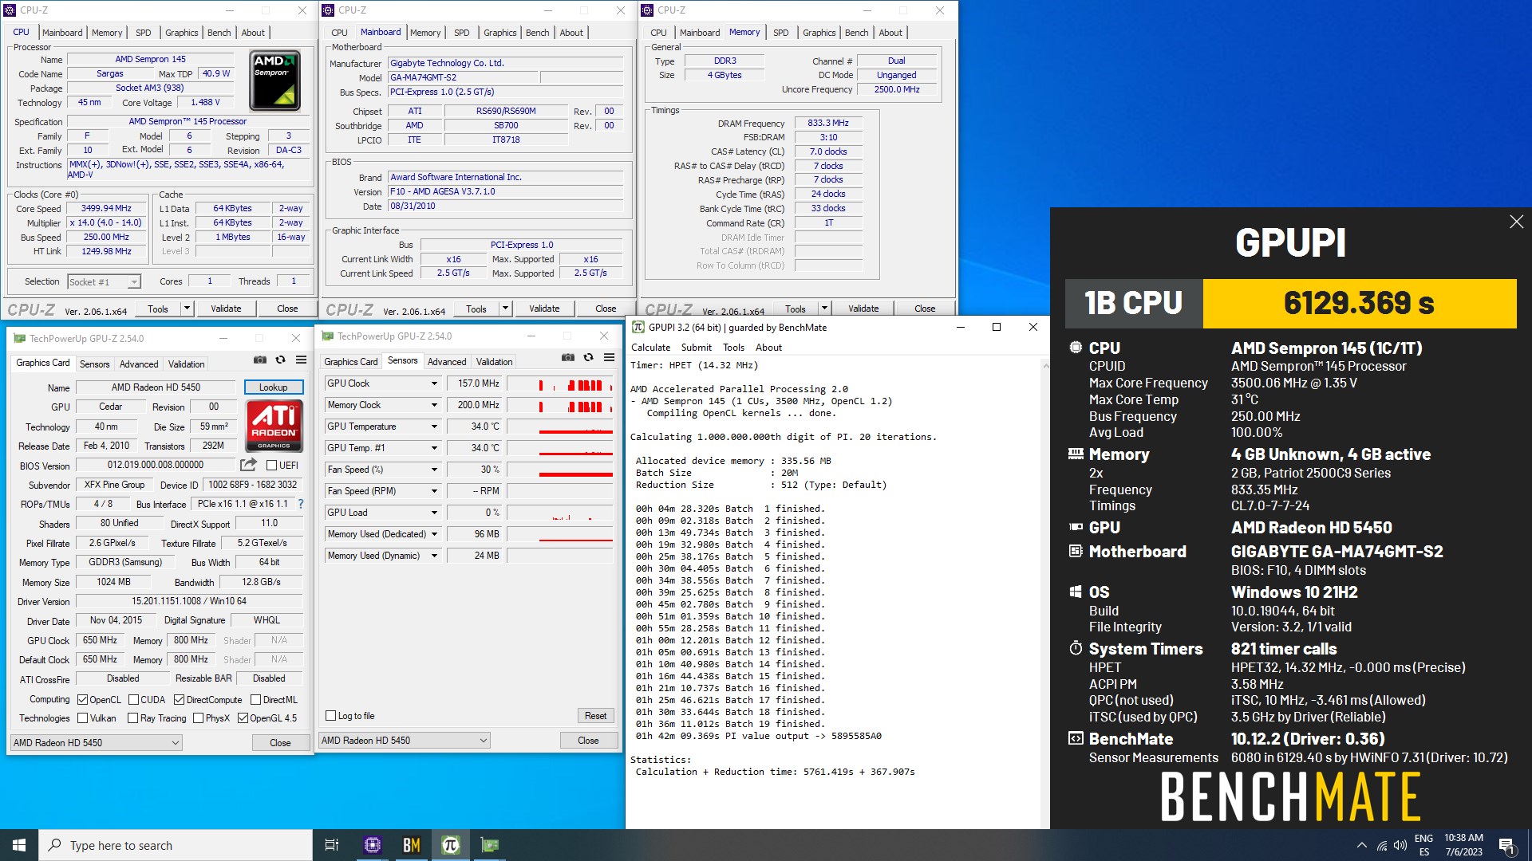The width and height of the screenshot is (1532, 861).
Task: Maximize the GPUPI window
Action: pyautogui.click(x=997, y=327)
